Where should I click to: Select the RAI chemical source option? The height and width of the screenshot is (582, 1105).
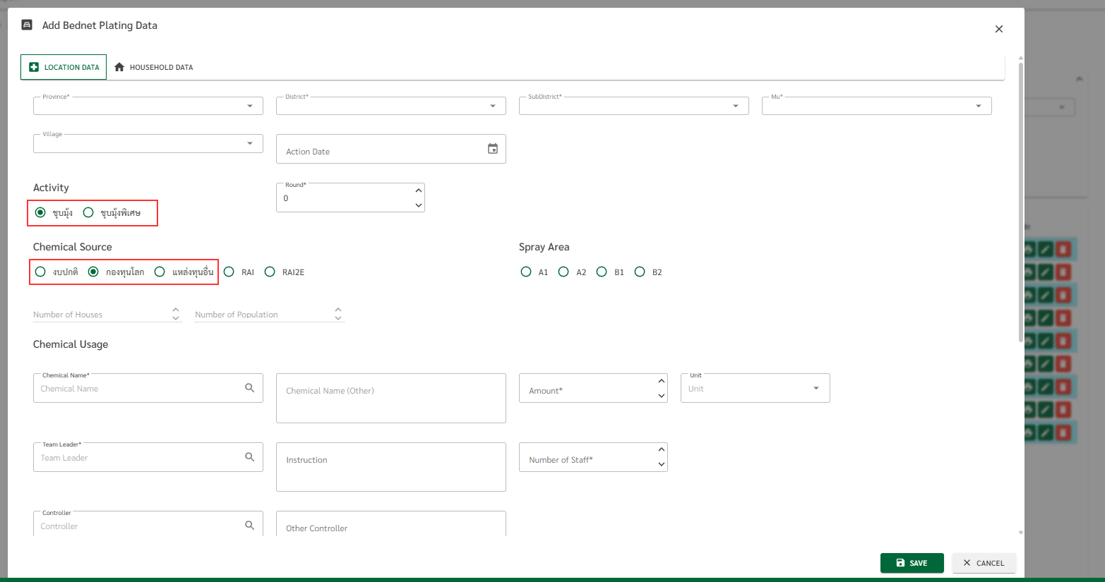pos(229,272)
